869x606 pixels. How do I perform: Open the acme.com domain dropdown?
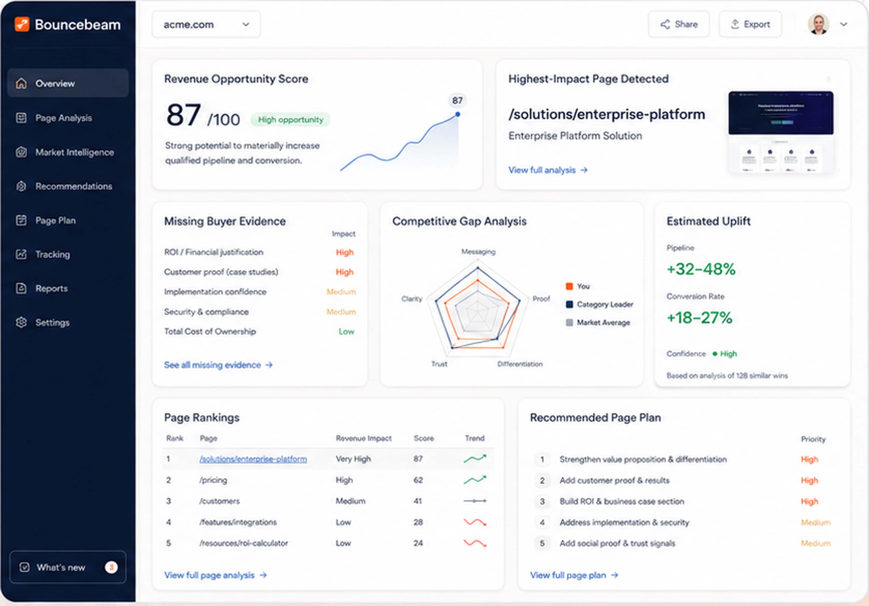206,24
